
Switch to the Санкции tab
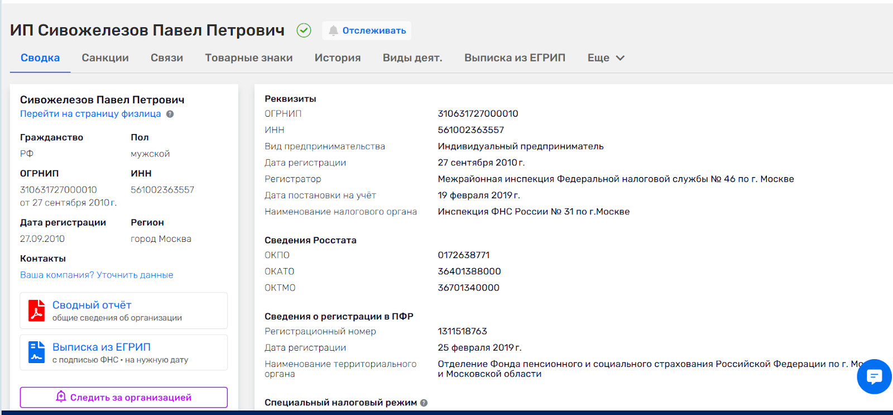click(x=105, y=58)
